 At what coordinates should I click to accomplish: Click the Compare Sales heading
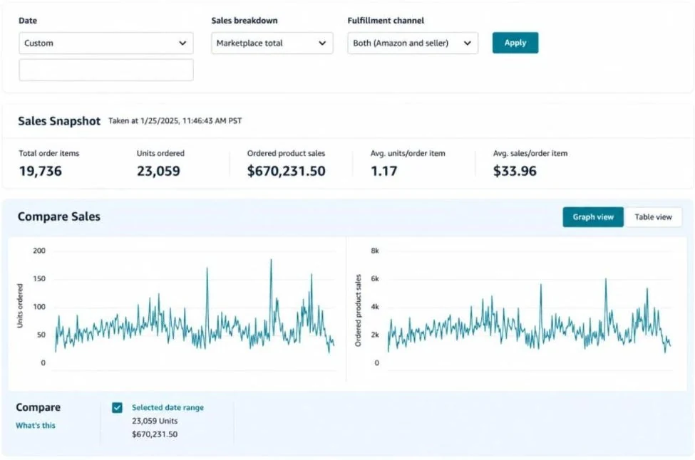(x=59, y=216)
